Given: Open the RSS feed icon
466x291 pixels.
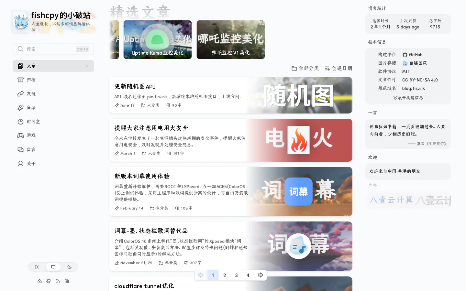Looking at the screenshot, I should (58, 281).
